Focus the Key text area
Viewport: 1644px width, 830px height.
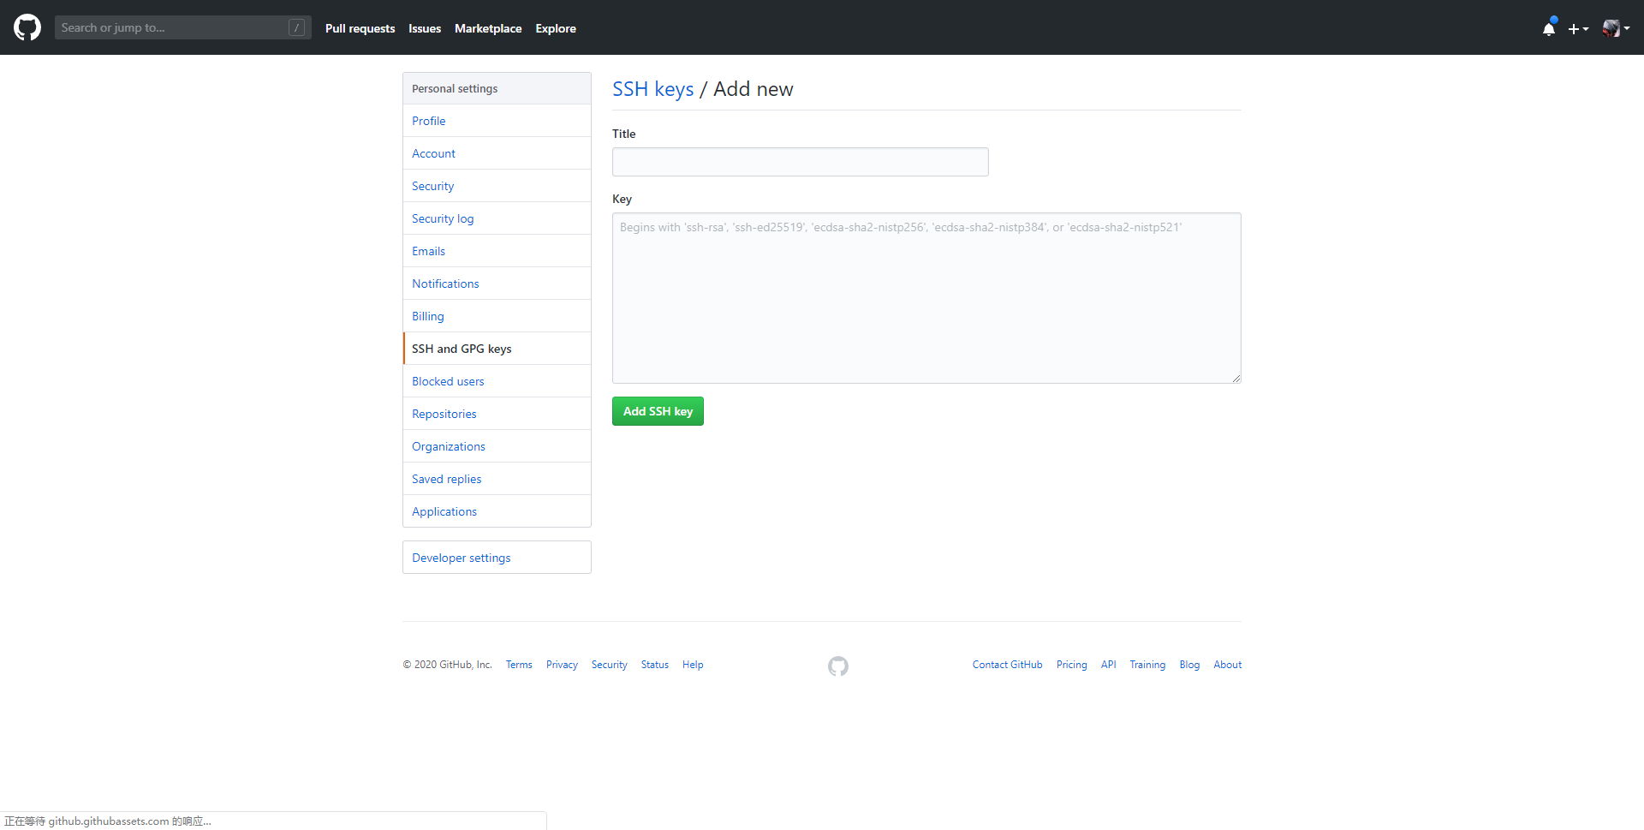[926, 298]
